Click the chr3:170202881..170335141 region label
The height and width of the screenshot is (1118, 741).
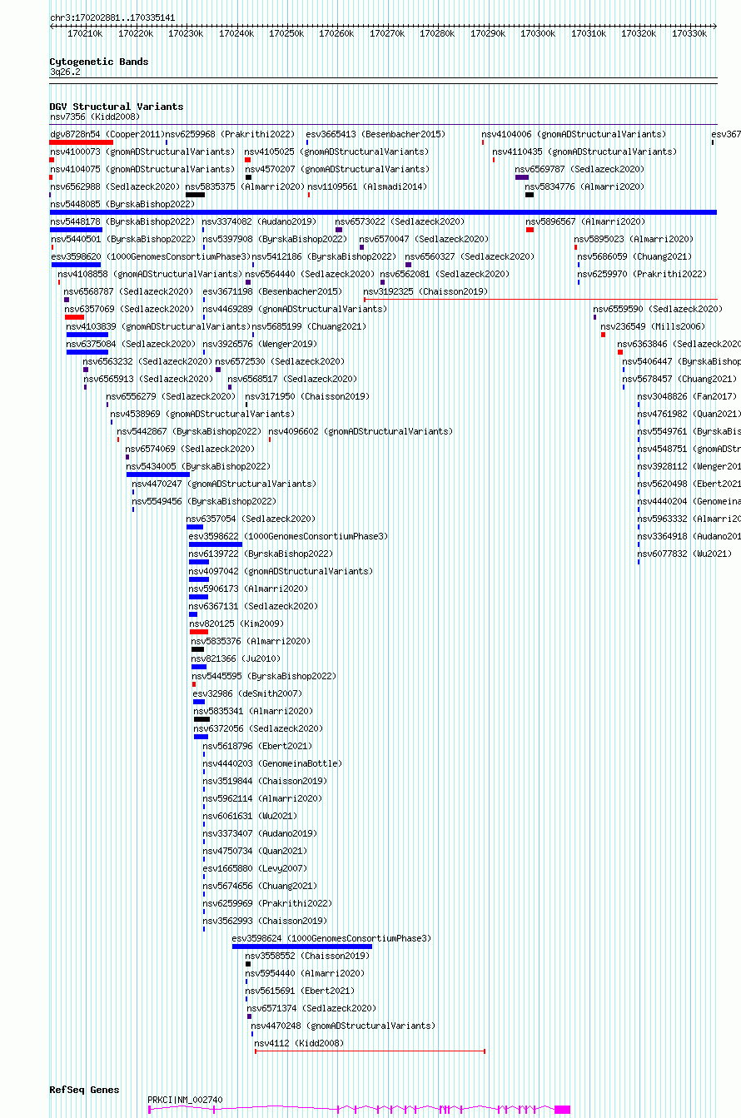tap(112, 17)
